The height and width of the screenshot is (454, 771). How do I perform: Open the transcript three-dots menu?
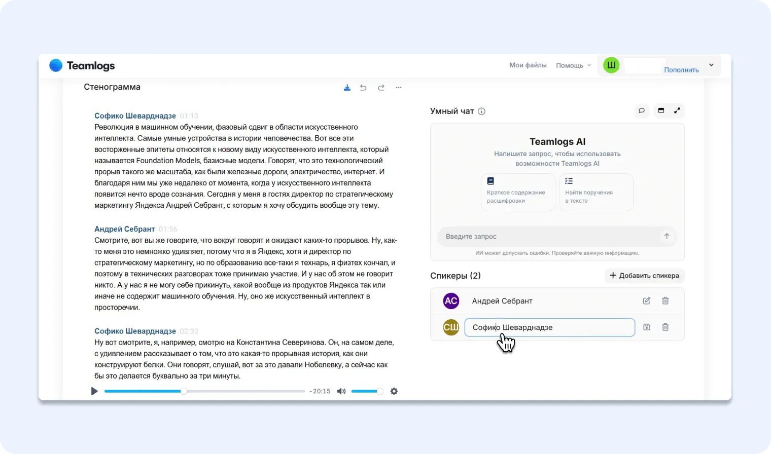[x=399, y=88]
